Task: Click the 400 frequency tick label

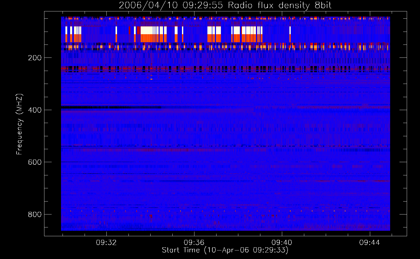Action: 35,110
